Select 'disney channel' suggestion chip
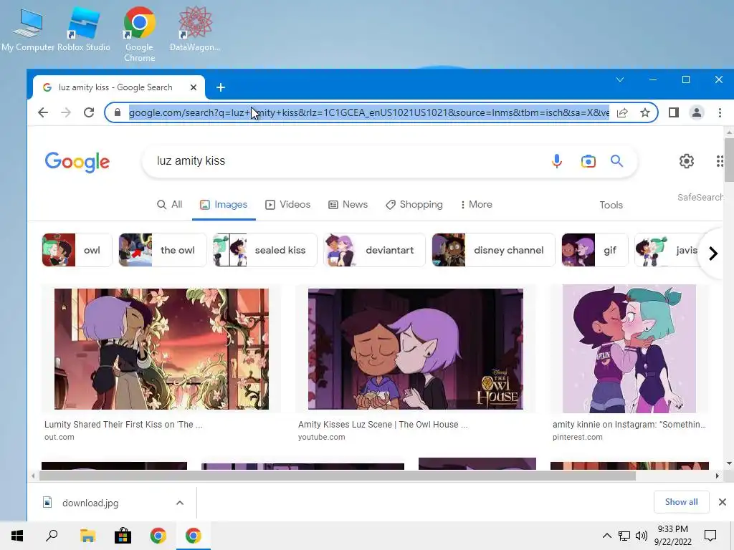The image size is (734, 550). click(493, 250)
